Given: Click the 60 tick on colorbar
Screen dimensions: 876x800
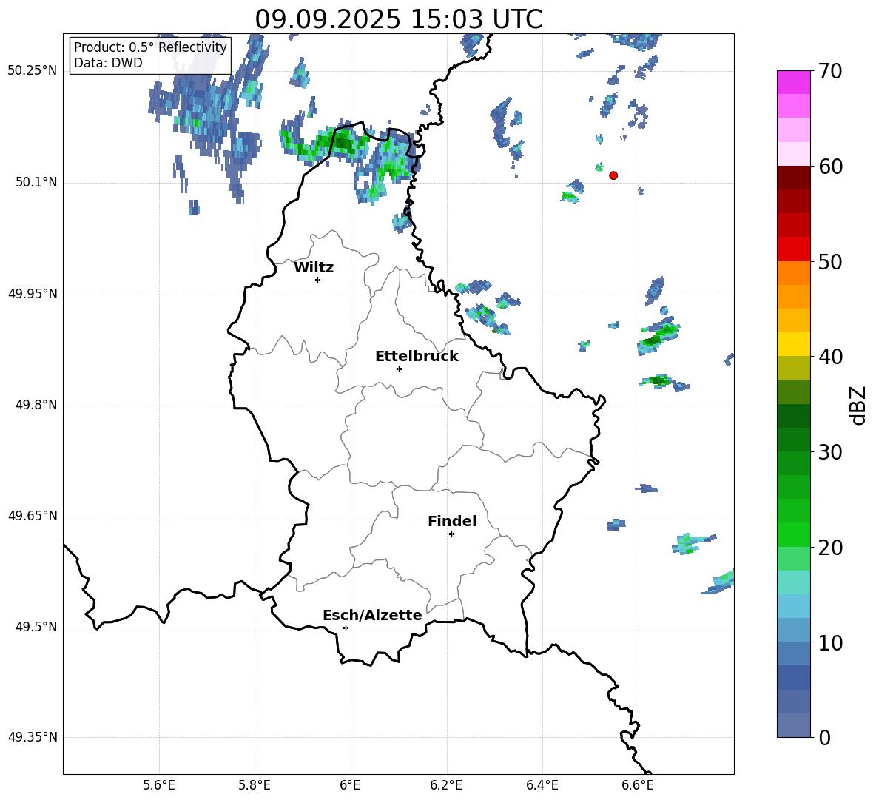Looking at the screenshot, I should coord(830,167).
